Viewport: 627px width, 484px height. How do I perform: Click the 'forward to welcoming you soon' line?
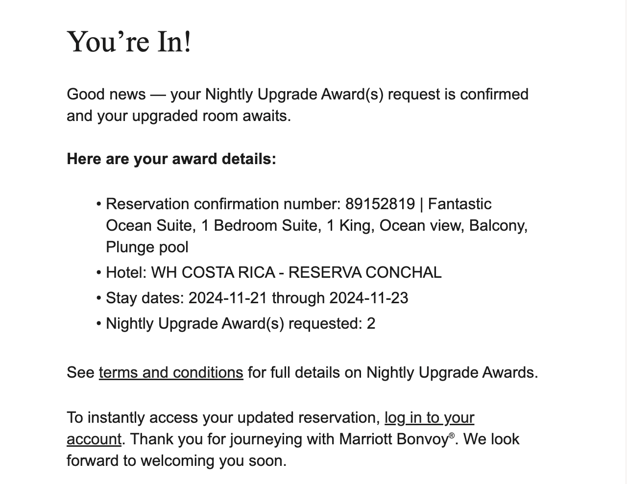point(176,460)
